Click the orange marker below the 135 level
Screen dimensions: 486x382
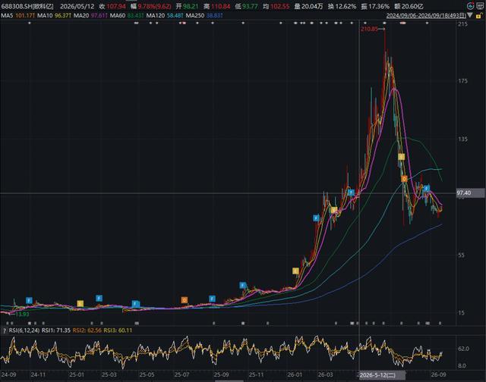(404, 179)
